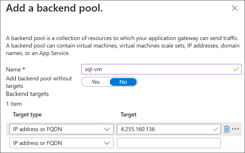Click the "Add a backend pool." title

[54, 8]
